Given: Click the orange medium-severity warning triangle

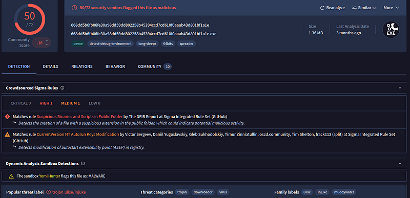Looking at the screenshot, I should [7, 135].
